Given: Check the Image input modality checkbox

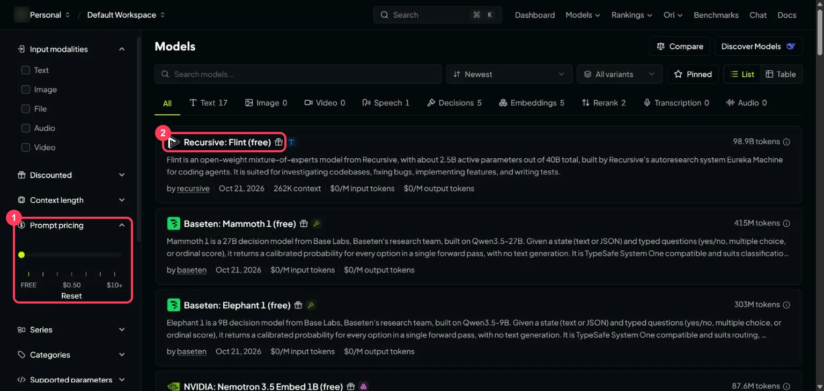Looking at the screenshot, I should click(x=25, y=90).
